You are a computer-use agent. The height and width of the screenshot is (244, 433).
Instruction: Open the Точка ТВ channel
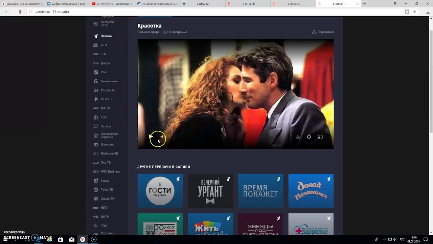[x=103, y=190]
